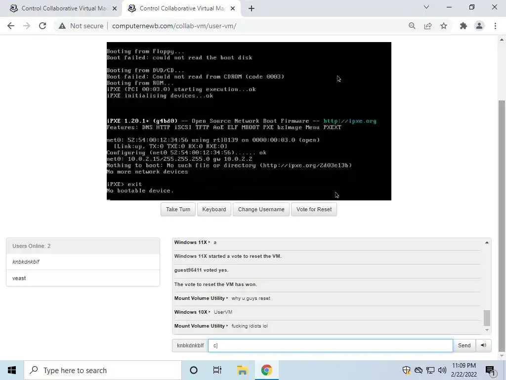This screenshot has height=380, width=506.
Task: Click the Users Online: 2 header
Action: point(83,246)
